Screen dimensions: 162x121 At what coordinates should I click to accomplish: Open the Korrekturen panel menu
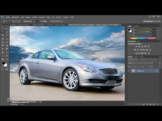click(160, 41)
